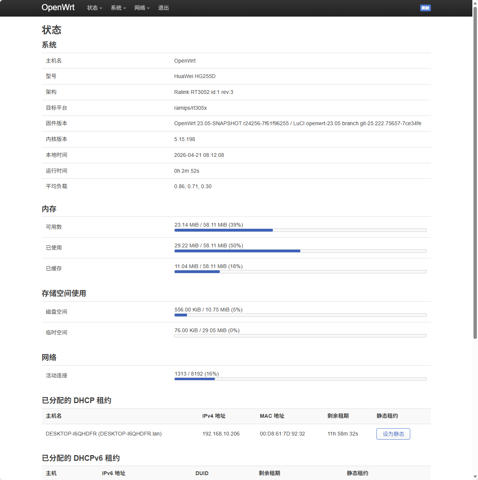The height and width of the screenshot is (480, 478).
Task: Click the 内核版本 row label
Action: (56, 139)
